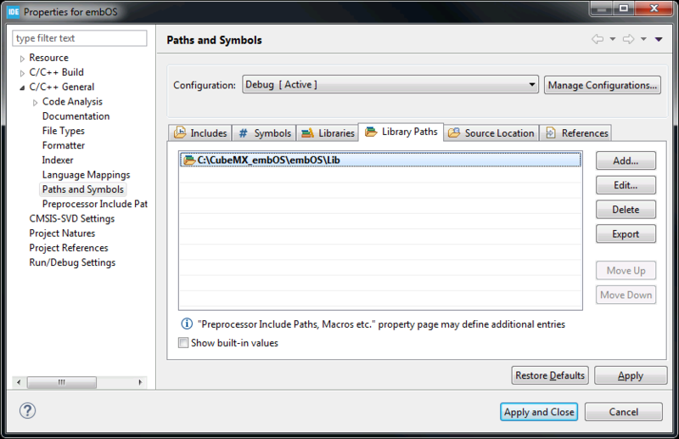679x439 pixels.
Task: Click the forward navigation arrow icon
Action: [x=630, y=40]
